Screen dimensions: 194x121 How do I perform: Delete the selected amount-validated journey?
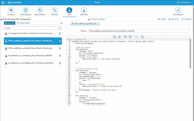[60, 41]
